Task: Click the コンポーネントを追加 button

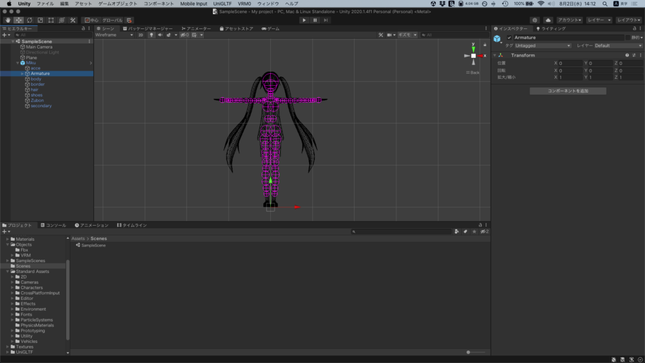Action: (x=568, y=91)
